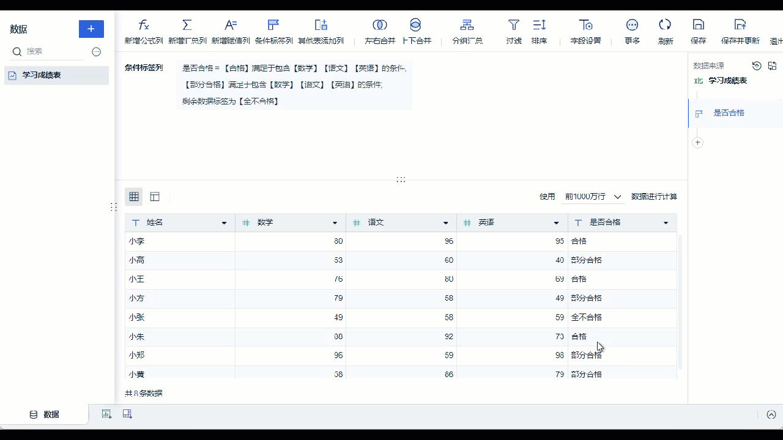
Task: Select 学习成绩表 in the data list
Action: [56, 75]
